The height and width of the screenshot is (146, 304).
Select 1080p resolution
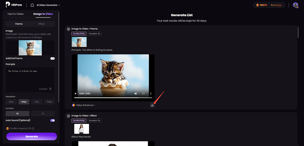(x=49, y=102)
